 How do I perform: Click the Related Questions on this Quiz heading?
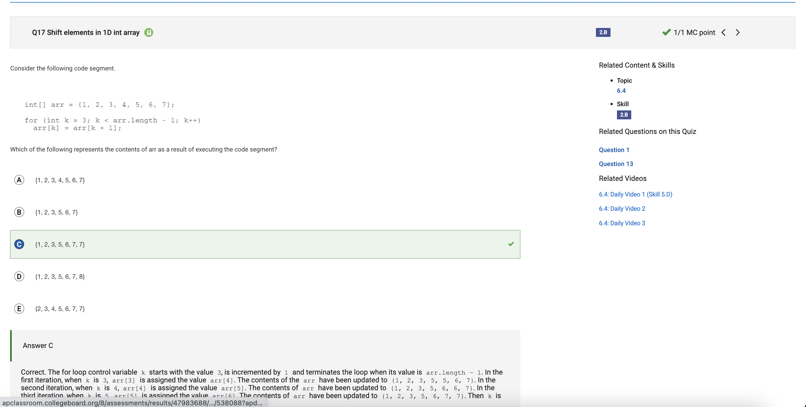[647, 131]
